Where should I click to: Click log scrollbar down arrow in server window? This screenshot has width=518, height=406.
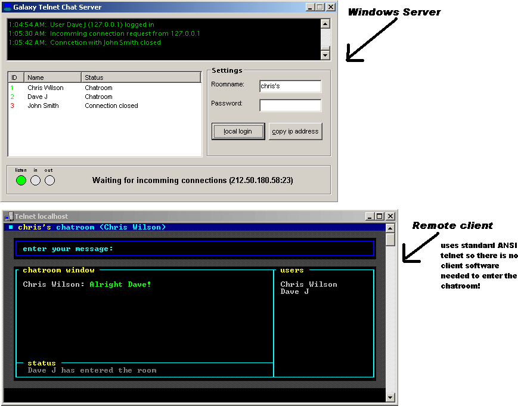(325, 55)
